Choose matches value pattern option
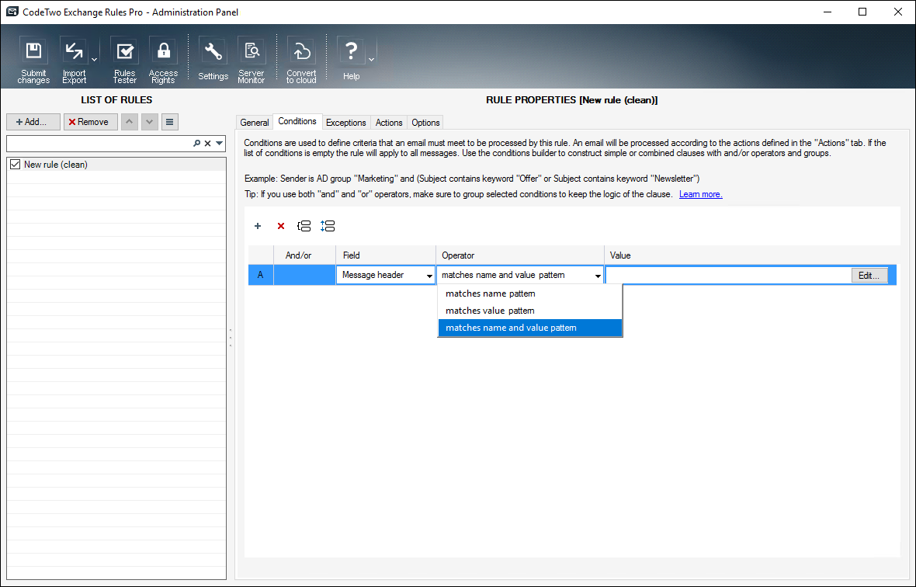The width and height of the screenshot is (916, 587). (530, 310)
